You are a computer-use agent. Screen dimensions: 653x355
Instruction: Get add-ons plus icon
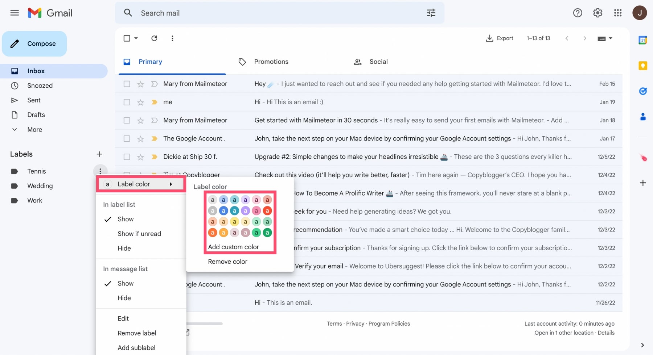click(643, 183)
